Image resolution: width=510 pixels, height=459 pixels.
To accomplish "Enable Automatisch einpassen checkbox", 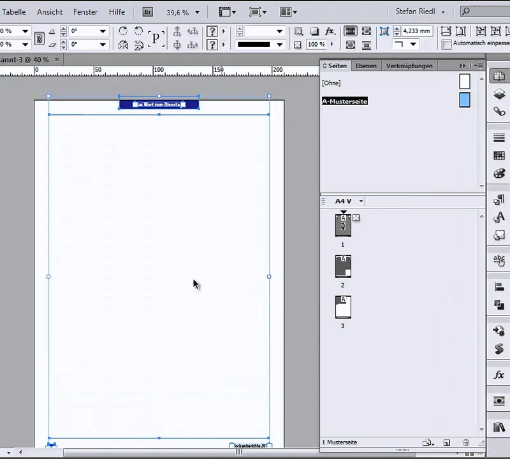I will tap(447, 44).
